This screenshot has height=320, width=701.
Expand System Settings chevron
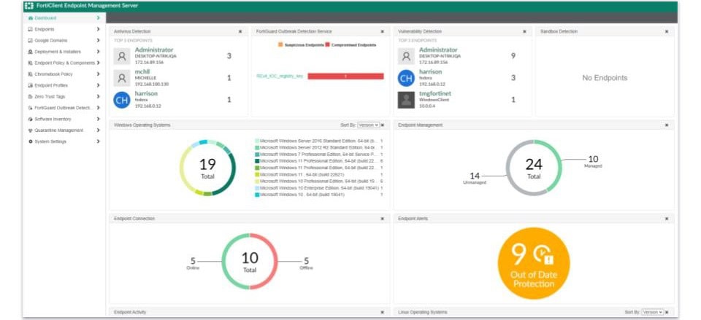(x=98, y=141)
